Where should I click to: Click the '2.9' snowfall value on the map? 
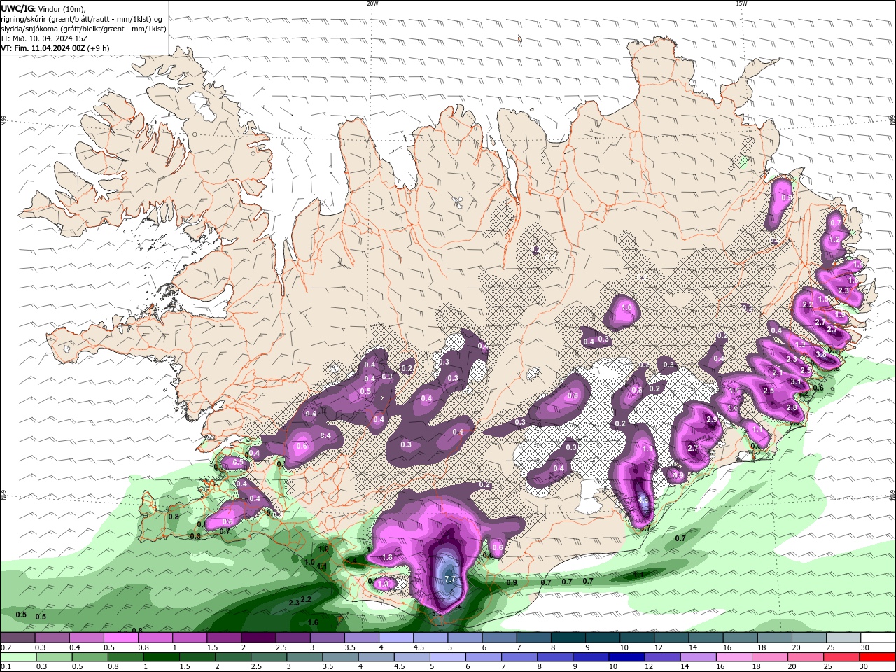point(712,419)
